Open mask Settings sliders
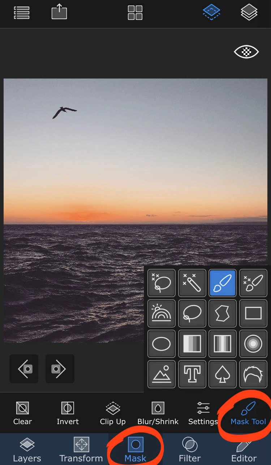Viewport: 271px width, 465px height. [203, 413]
